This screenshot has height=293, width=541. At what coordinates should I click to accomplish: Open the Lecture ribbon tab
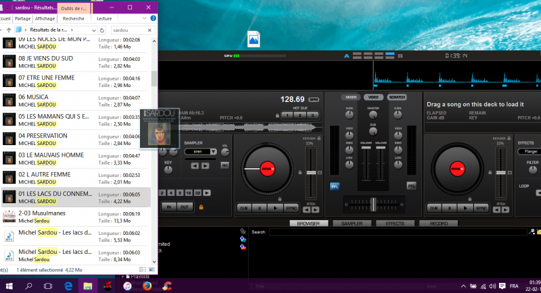[104, 19]
